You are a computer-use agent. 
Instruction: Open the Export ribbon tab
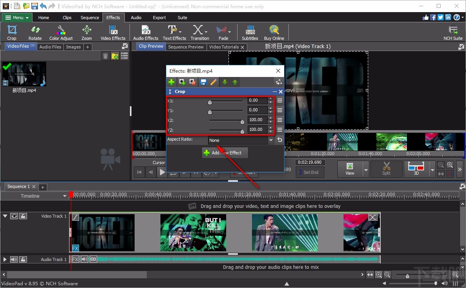click(159, 17)
